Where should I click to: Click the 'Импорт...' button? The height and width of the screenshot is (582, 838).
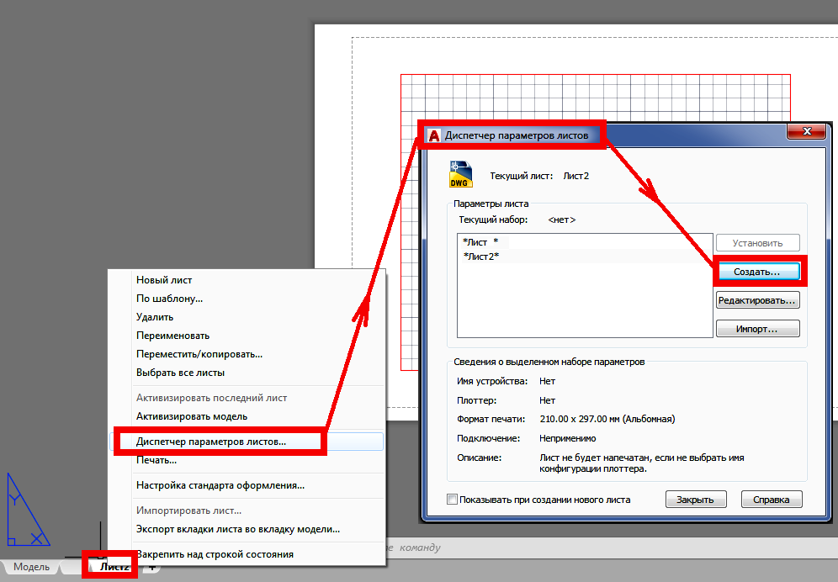(x=757, y=329)
